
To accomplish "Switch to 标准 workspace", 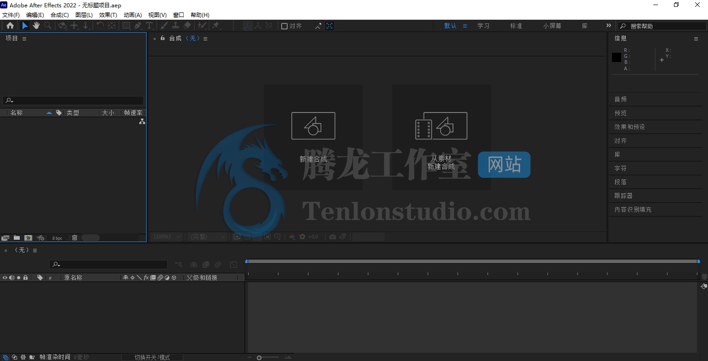I will pyautogui.click(x=516, y=26).
